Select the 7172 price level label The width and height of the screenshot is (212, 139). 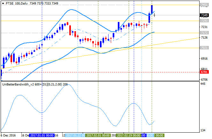[204, 33]
